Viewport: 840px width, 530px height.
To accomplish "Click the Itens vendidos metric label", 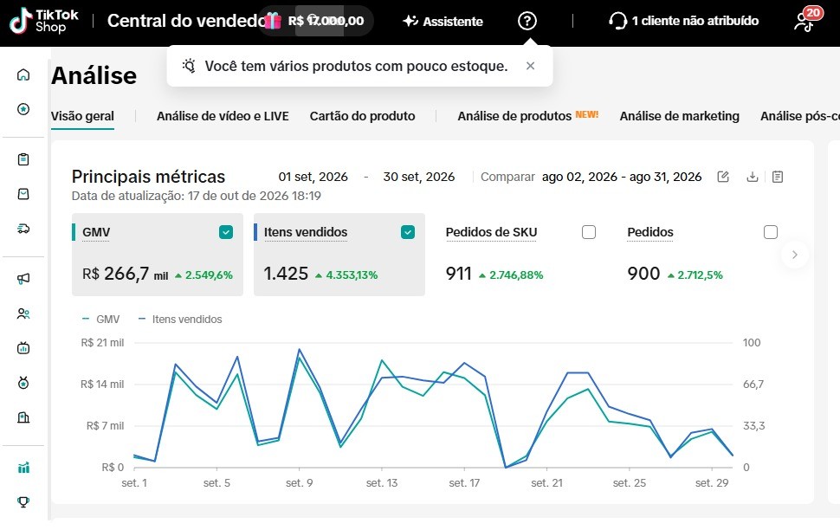I will (306, 232).
